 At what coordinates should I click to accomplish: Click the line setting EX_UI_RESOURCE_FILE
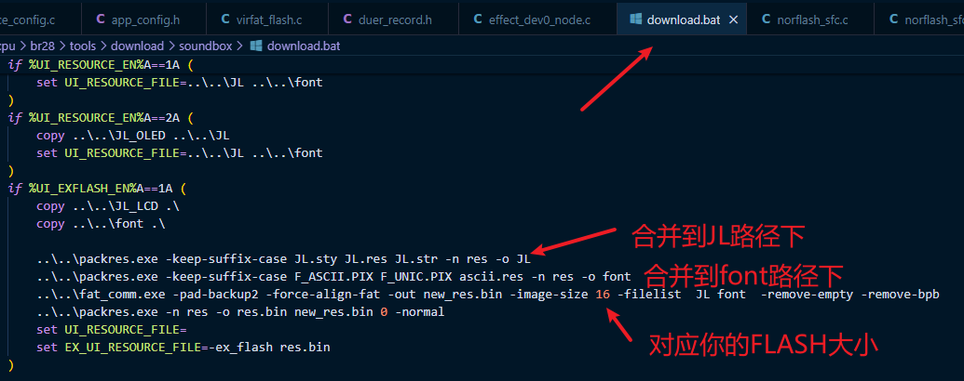(183, 348)
